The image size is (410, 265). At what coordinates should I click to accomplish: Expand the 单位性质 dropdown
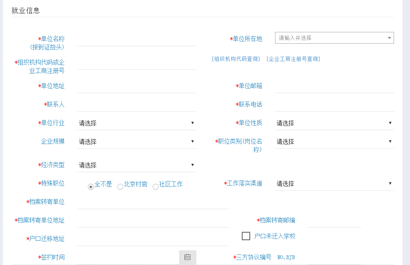pos(334,123)
